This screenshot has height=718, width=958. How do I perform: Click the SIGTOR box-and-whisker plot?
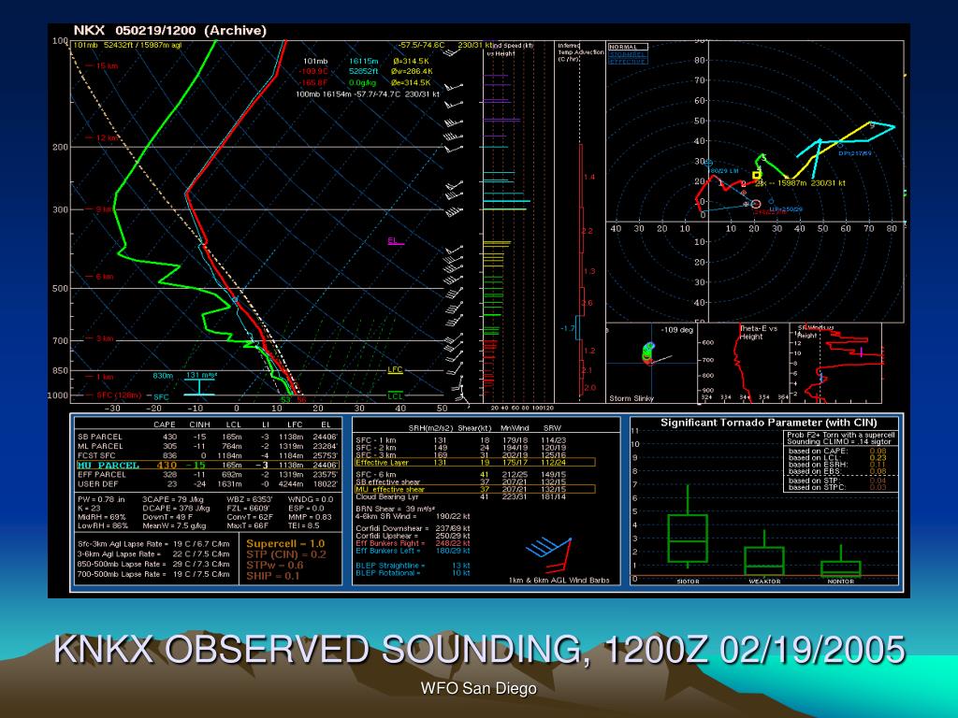coord(688,526)
